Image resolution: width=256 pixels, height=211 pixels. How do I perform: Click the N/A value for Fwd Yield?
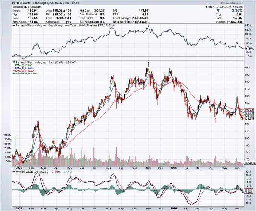(x=102, y=18)
